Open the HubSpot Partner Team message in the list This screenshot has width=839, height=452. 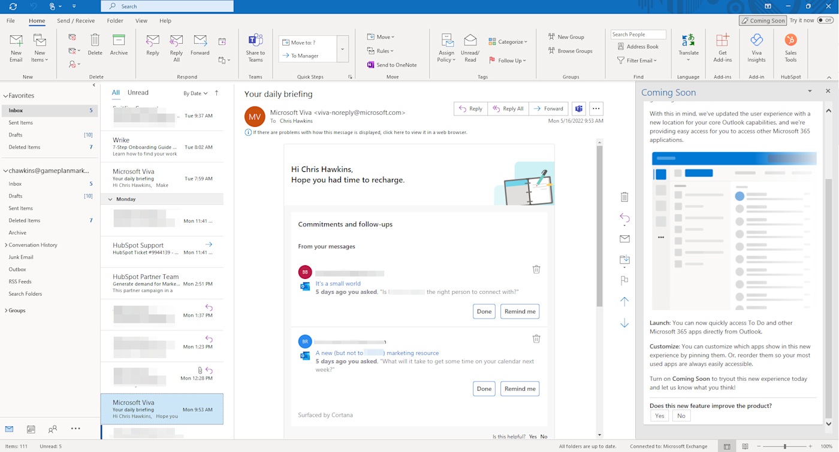click(162, 283)
